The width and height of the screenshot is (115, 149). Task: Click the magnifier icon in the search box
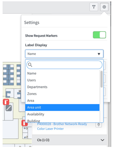tap(30, 65)
